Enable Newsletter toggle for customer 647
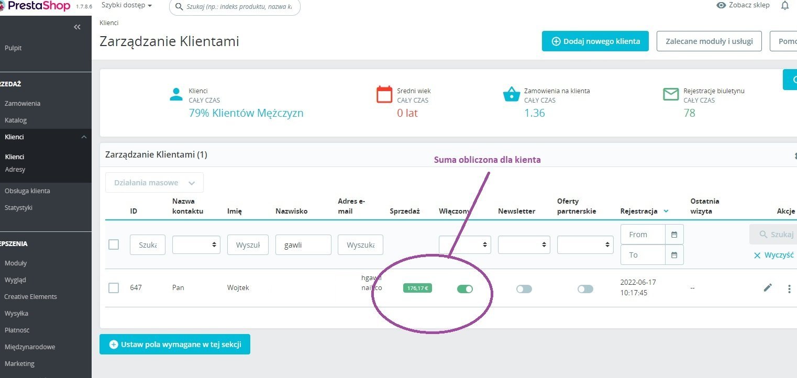The width and height of the screenshot is (797, 378). point(524,289)
